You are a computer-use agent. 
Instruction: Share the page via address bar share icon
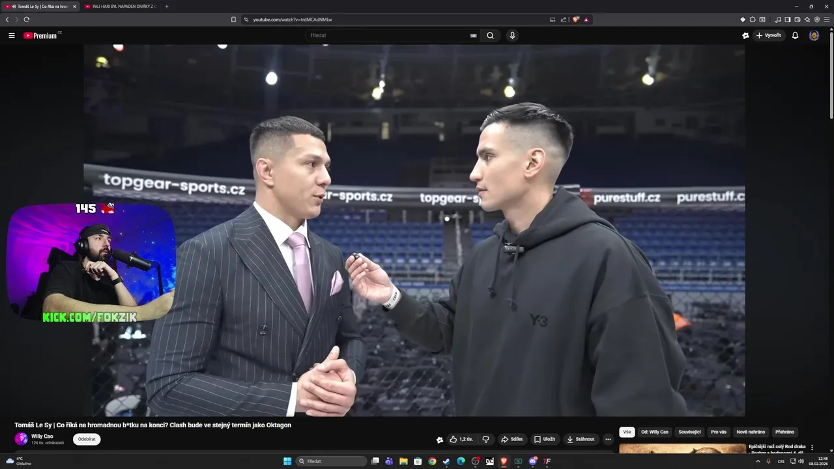coord(564,20)
